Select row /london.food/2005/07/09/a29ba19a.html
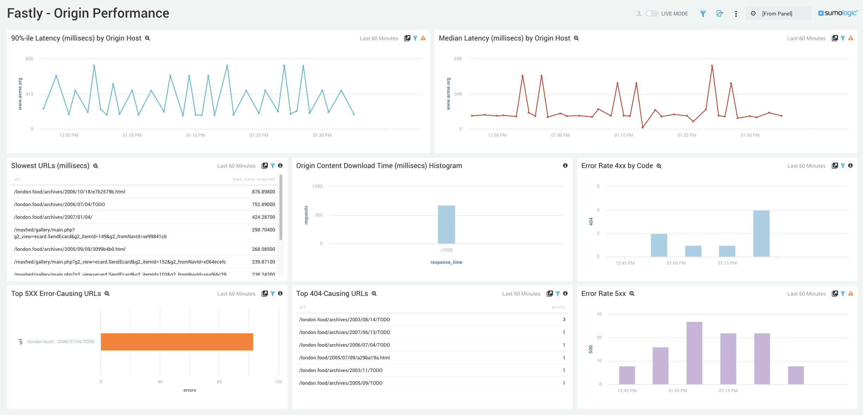 click(x=432, y=358)
